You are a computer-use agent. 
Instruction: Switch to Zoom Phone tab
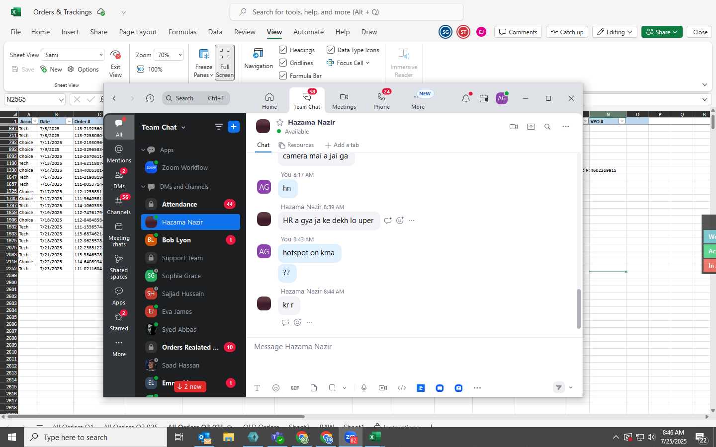point(382,101)
